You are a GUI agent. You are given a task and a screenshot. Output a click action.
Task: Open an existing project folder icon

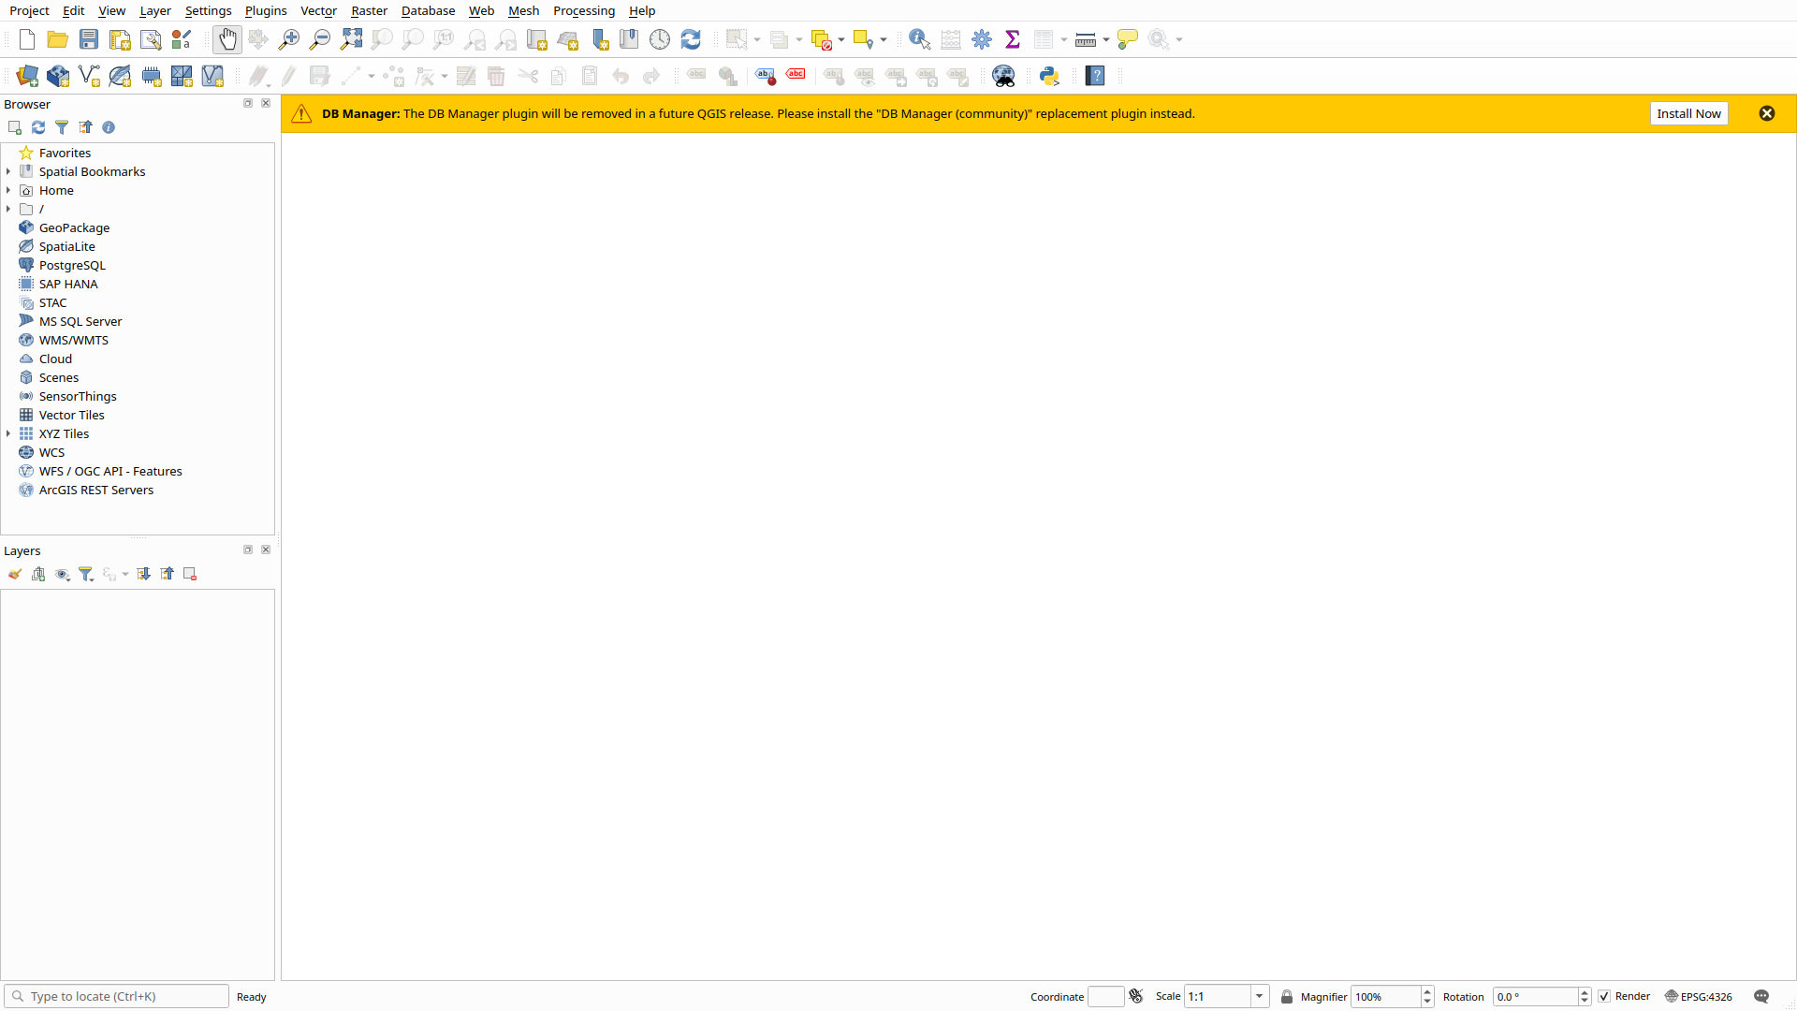58,39
